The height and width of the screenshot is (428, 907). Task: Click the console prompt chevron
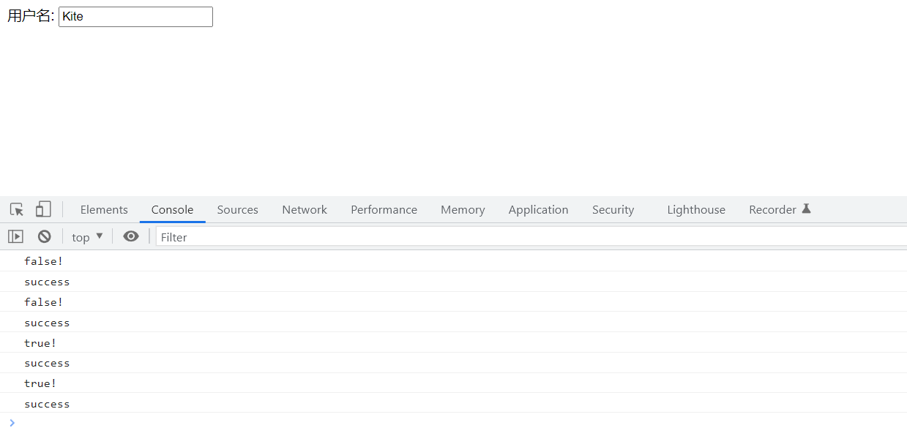pos(12,422)
